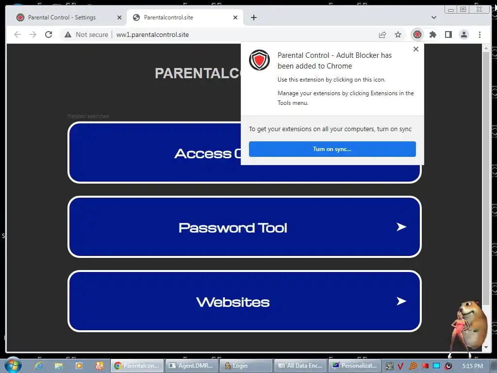Click the arrow on Password Tool card
Screen dimensions: 497x373
point(401,227)
